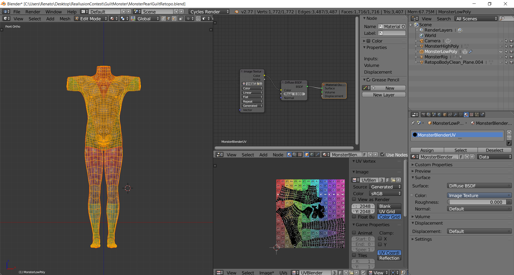Screen dimensions: 514x275
Task: Select the UV Grid generated type
Action: 389,211
